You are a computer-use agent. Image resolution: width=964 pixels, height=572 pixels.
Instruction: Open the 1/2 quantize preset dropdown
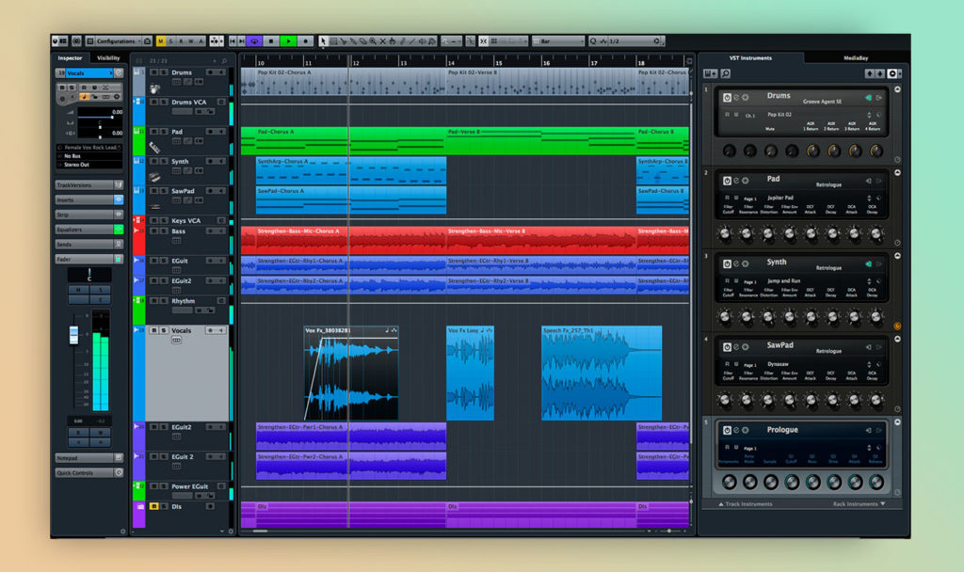coord(632,41)
